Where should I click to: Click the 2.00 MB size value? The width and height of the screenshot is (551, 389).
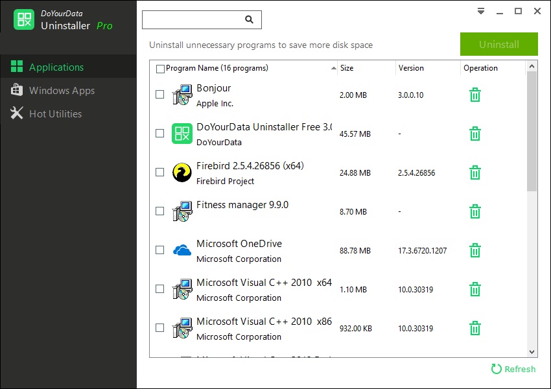coord(353,95)
